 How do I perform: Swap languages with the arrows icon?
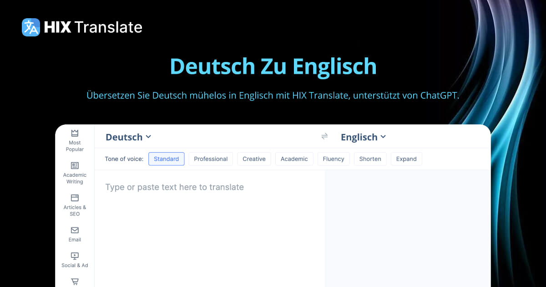click(324, 136)
